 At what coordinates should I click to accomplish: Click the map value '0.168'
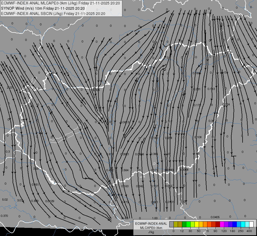197,73
